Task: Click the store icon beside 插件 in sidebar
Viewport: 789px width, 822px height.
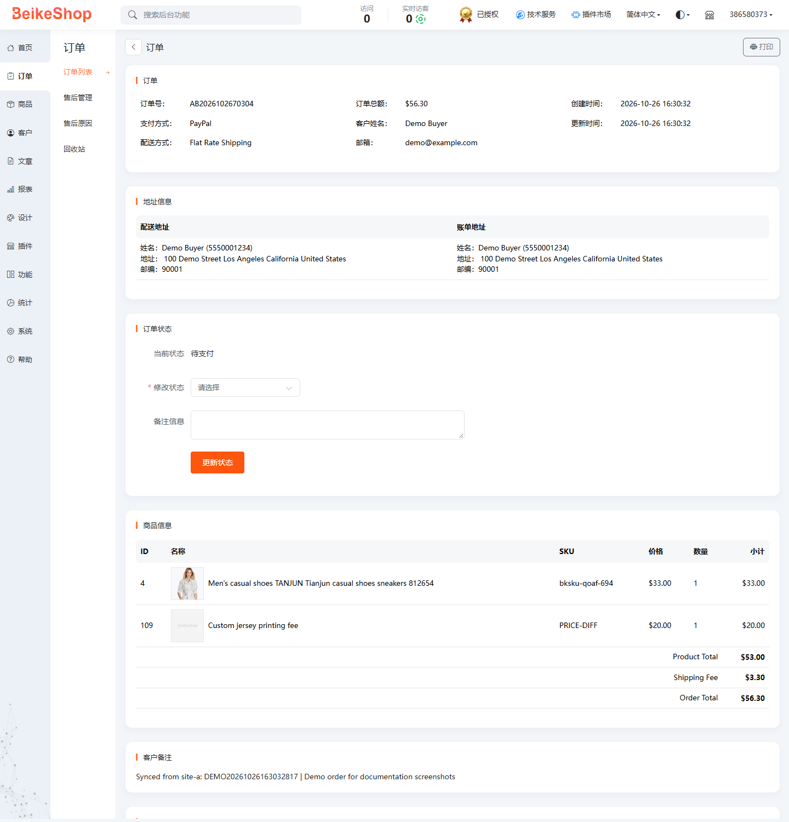Action: (x=10, y=246)
